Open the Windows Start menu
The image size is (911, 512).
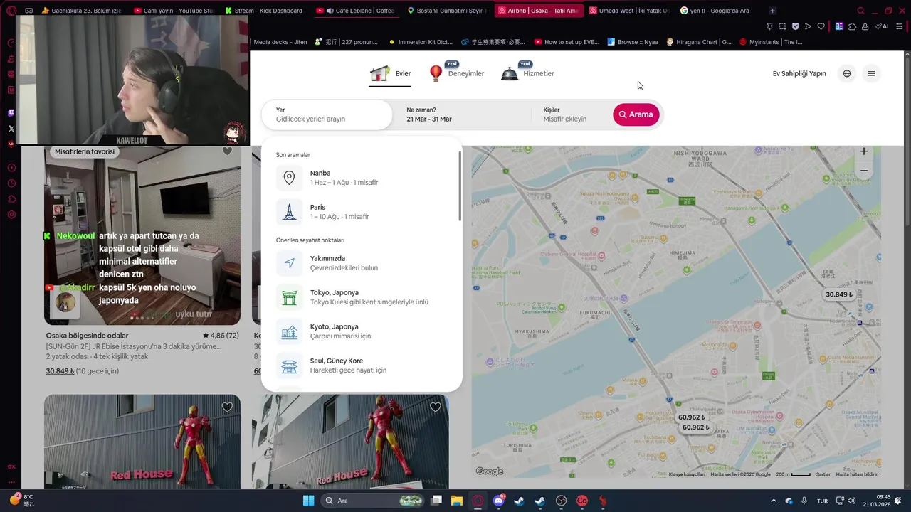click(308, 501)
